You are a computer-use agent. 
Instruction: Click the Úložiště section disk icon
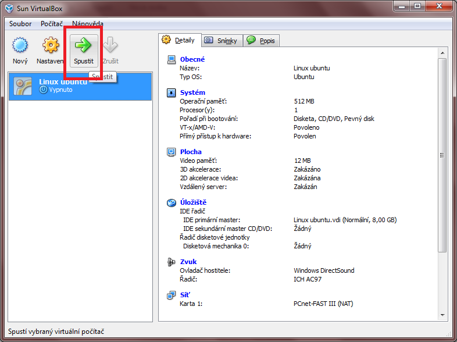pyautogui.click(x=172, y=202)
